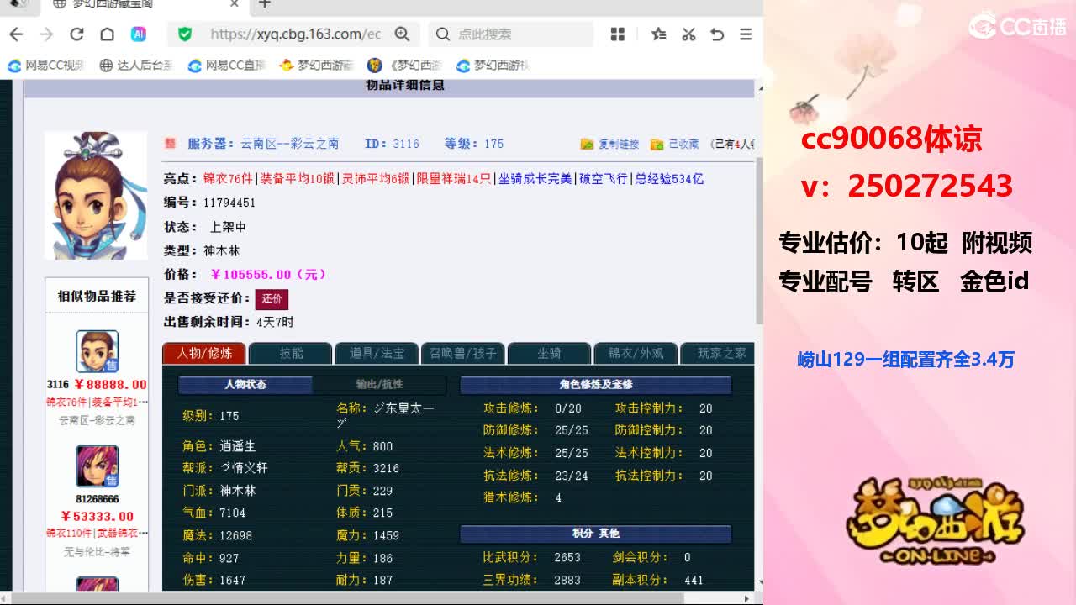Open the 网易CC视频 bookmark
The width and height of the screenshot is (1076, 605).
(47, 66)
